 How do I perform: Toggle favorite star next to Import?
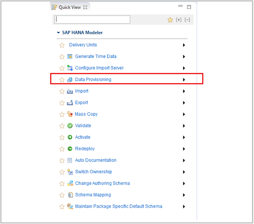pos(62,91)
